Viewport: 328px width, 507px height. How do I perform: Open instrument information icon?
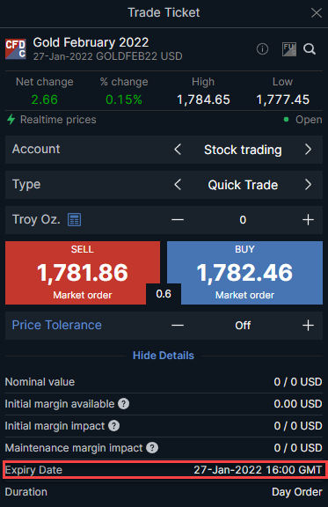coord(262,49)
